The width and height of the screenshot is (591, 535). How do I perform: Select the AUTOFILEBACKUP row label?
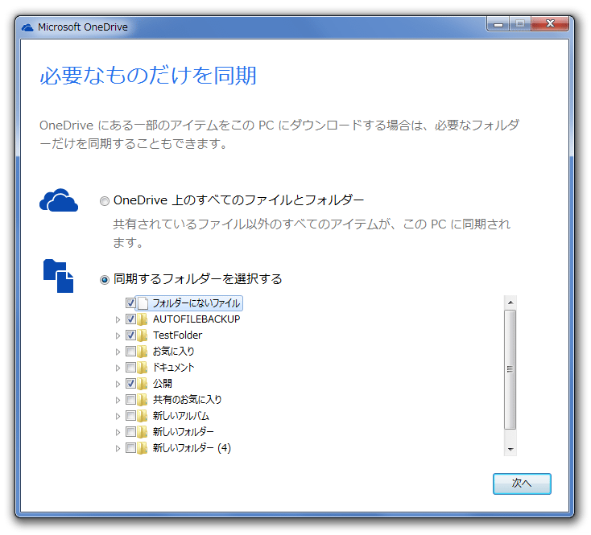[x=196, y=319]
